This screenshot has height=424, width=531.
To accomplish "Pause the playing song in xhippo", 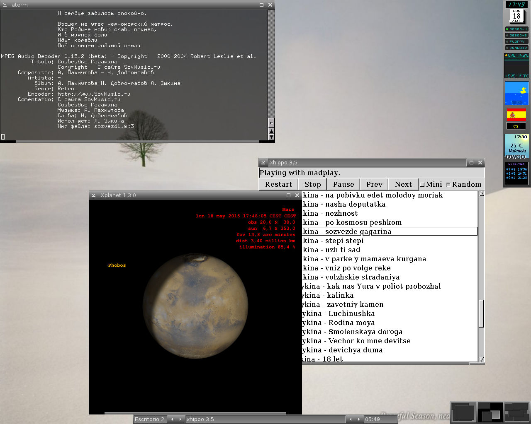I will 343,184.
